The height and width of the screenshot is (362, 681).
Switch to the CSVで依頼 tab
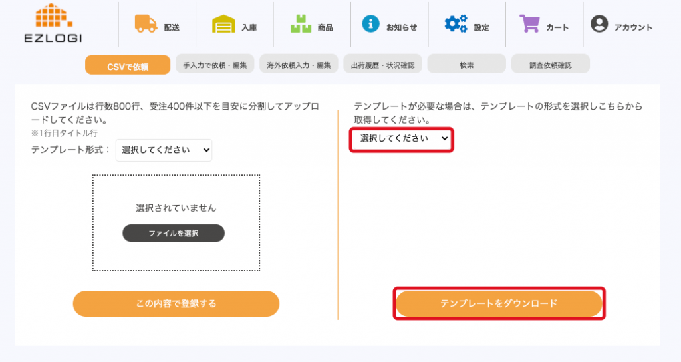pyautogui.click(x=127, y=66)
